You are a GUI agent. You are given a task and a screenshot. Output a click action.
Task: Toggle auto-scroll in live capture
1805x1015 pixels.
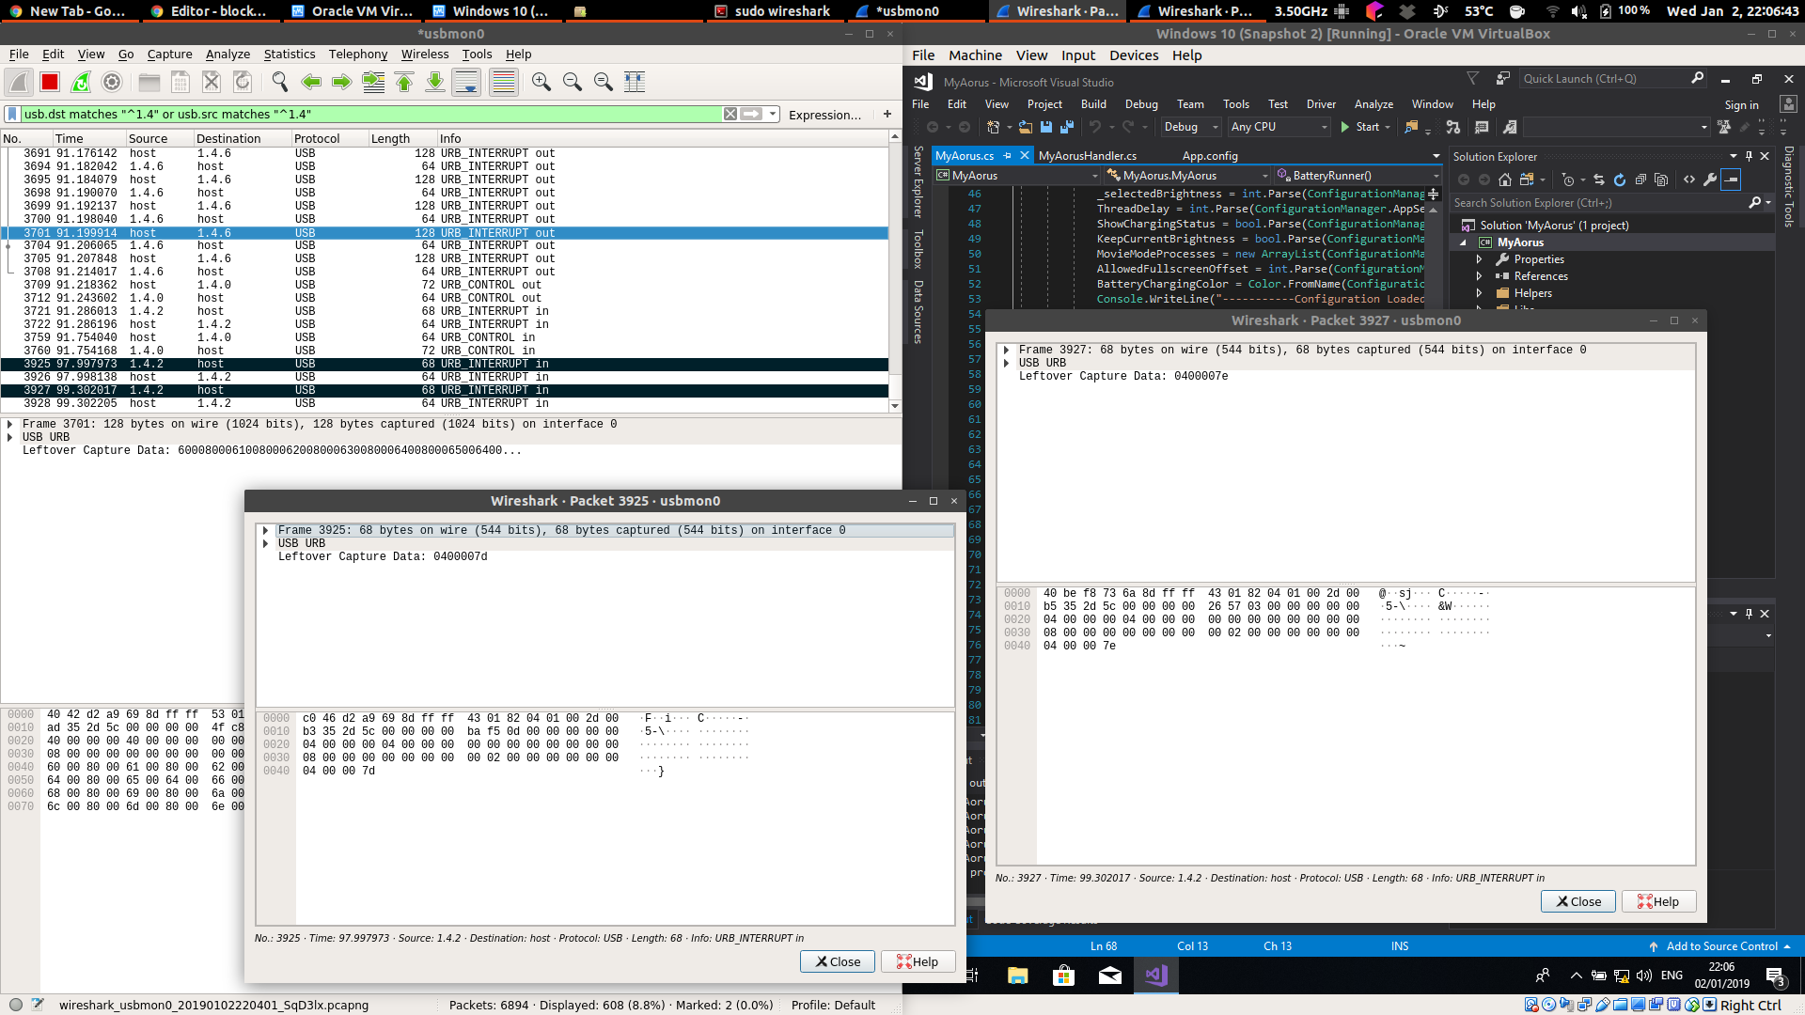click(466, 82)
